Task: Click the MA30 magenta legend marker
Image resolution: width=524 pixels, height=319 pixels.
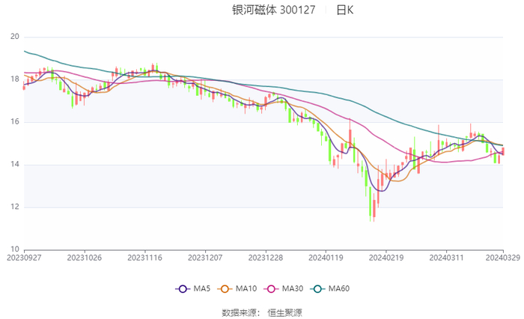Action: 270,289
